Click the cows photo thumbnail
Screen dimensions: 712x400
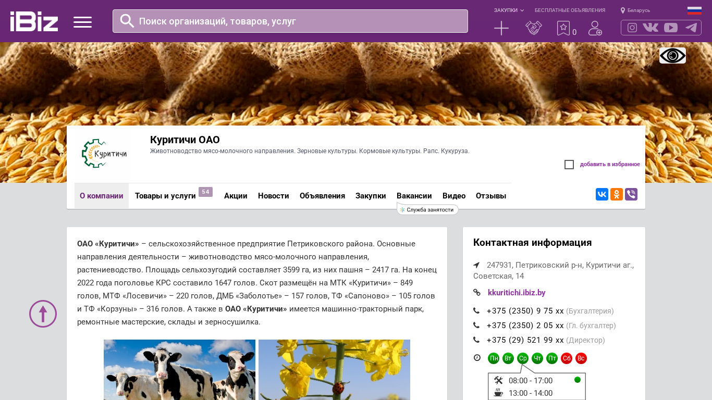pyautogui.click(x=179, y=370)
